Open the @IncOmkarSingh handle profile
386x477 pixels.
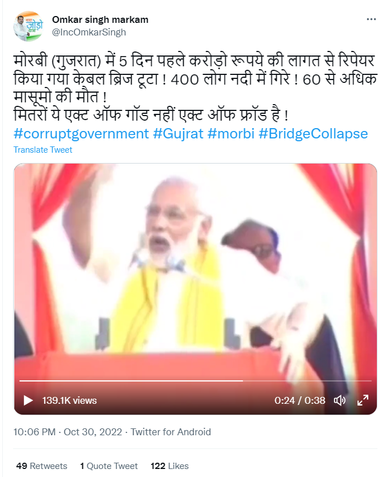pos(89,32)
